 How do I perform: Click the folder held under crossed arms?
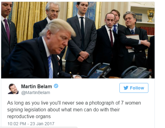pos(133,43)
